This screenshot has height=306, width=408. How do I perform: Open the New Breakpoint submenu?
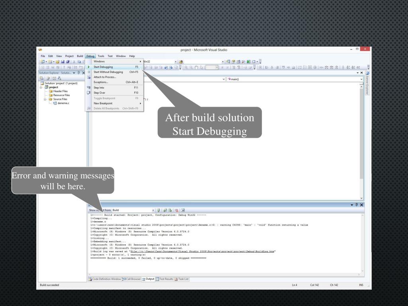pyautogui.click(x=114, y=103)
